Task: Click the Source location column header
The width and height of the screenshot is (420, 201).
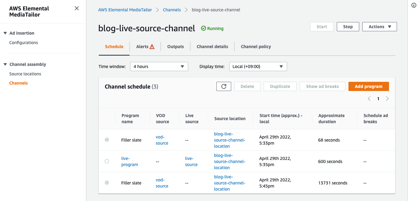Action: coord(230,119)
